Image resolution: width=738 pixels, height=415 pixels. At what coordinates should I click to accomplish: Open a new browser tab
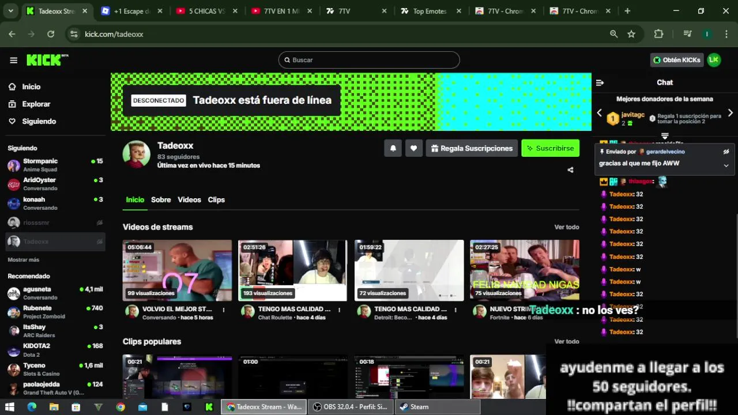pyautogui.click(x=627, y=11)
